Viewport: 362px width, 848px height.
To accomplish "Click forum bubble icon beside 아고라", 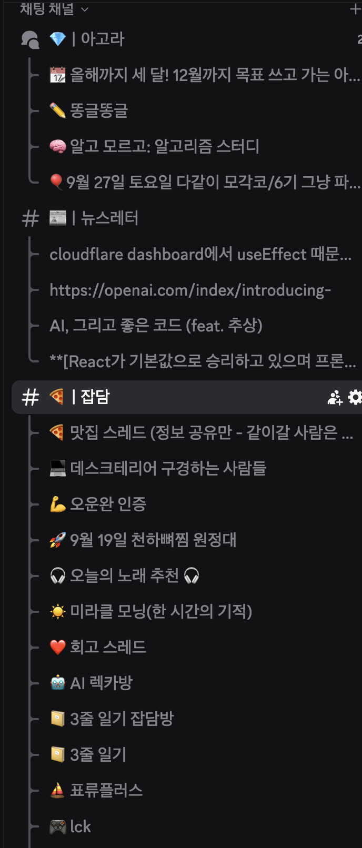I will 30,39.
